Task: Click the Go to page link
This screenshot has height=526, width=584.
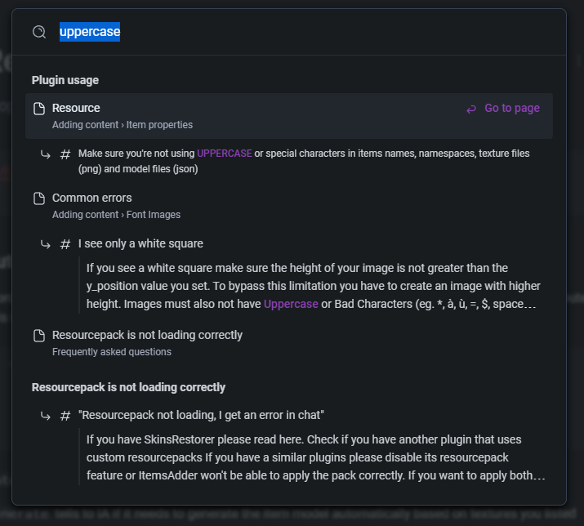Action: point(511,108)
